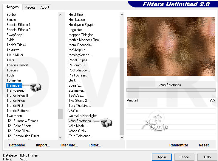Select the Two Moon category
This screenshot has width=218, height=161.
pos(14,115)
